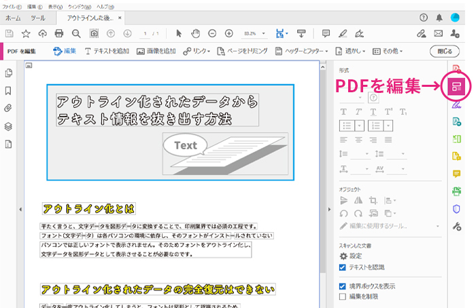Screen dimensions: 476x308
Task: Toggle the テキストを認識 checkbox
Action: [x=343, y=267]
